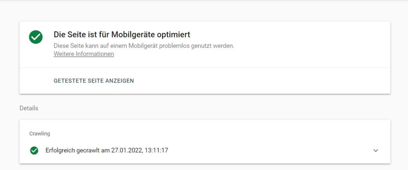Viewport: 408px width, 170px height.
Task: Click the word optimiert in the title
Action: point(178,34)
